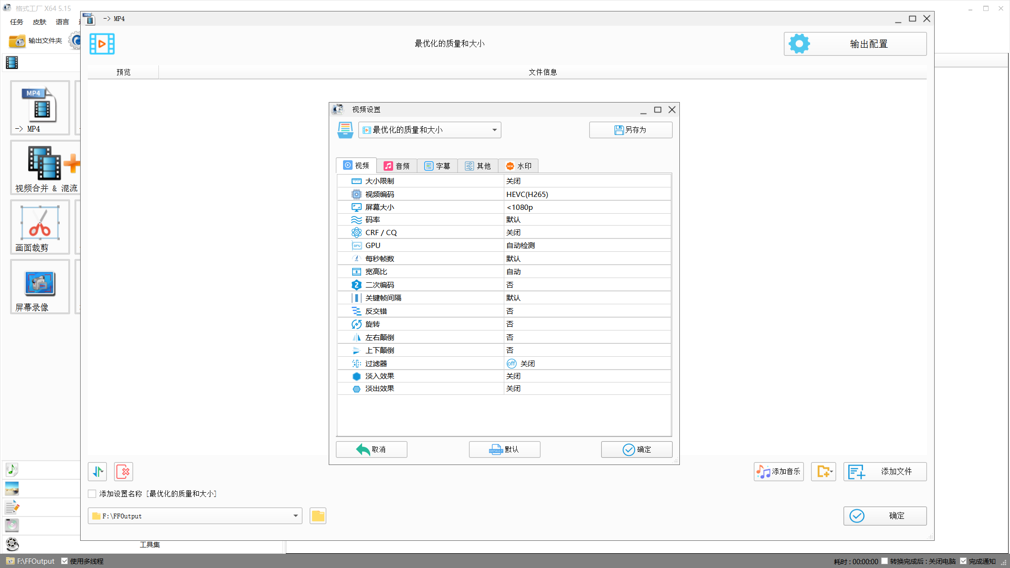1010x568 pixels.
Task: Open the 任务 menu
Action: click(x=17, y=22)
